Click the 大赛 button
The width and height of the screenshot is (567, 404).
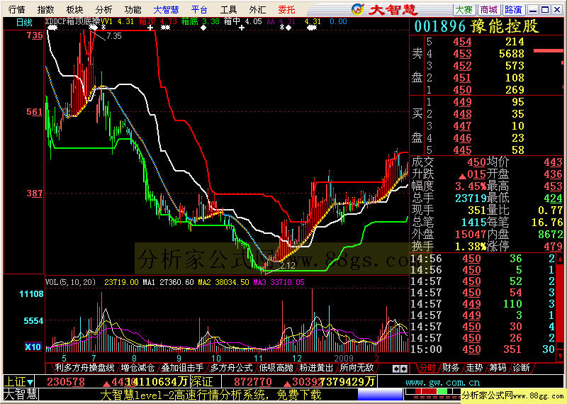tap(464, 10)
